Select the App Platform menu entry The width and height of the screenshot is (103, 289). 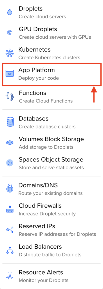click(51, 74)
